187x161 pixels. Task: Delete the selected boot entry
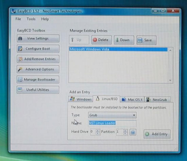102,40
